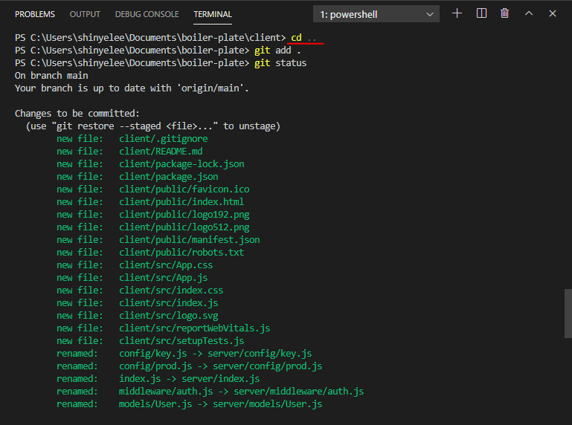Click 'client/src/index.js' file entry
This screenshot has width=572, height=425.
(x=169, y=303)
